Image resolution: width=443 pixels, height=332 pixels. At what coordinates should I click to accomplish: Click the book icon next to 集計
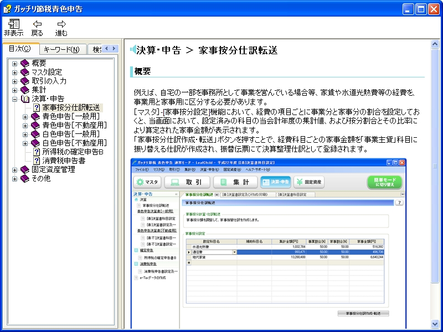pos(25,90)
